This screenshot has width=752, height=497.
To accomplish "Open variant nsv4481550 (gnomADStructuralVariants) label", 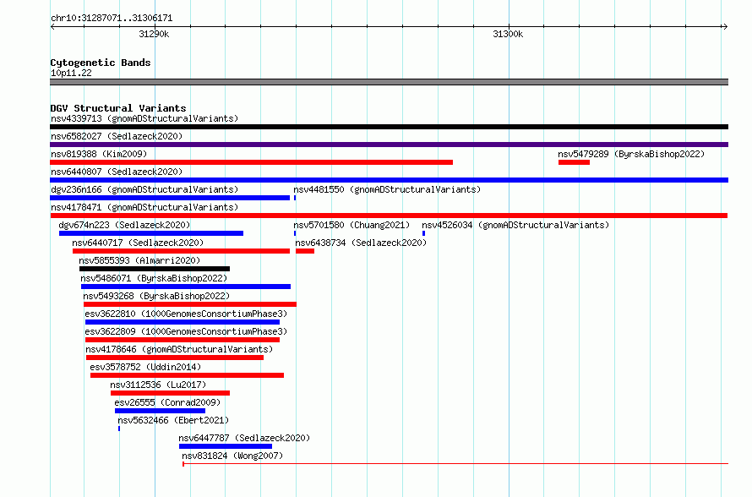I will pos(387,189).
